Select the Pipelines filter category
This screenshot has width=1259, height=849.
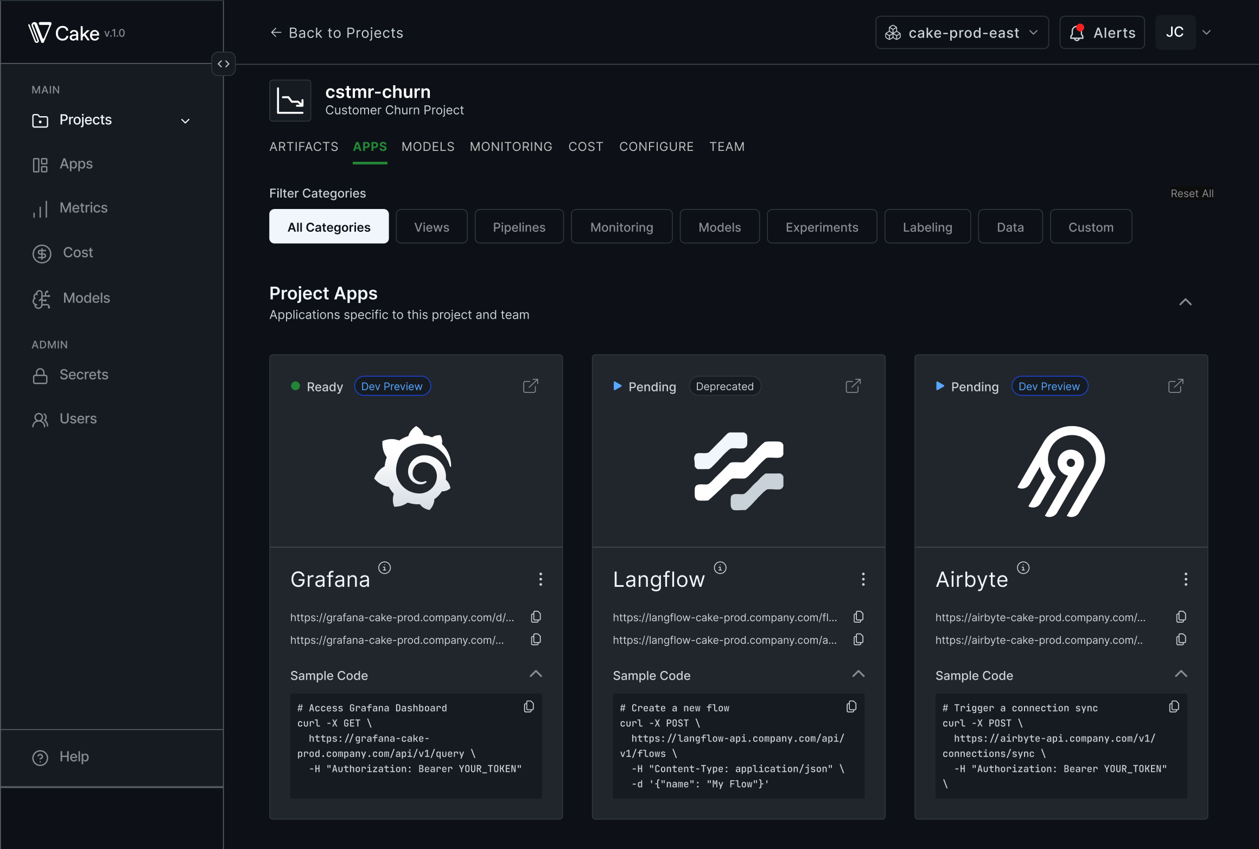pos(519,227)
